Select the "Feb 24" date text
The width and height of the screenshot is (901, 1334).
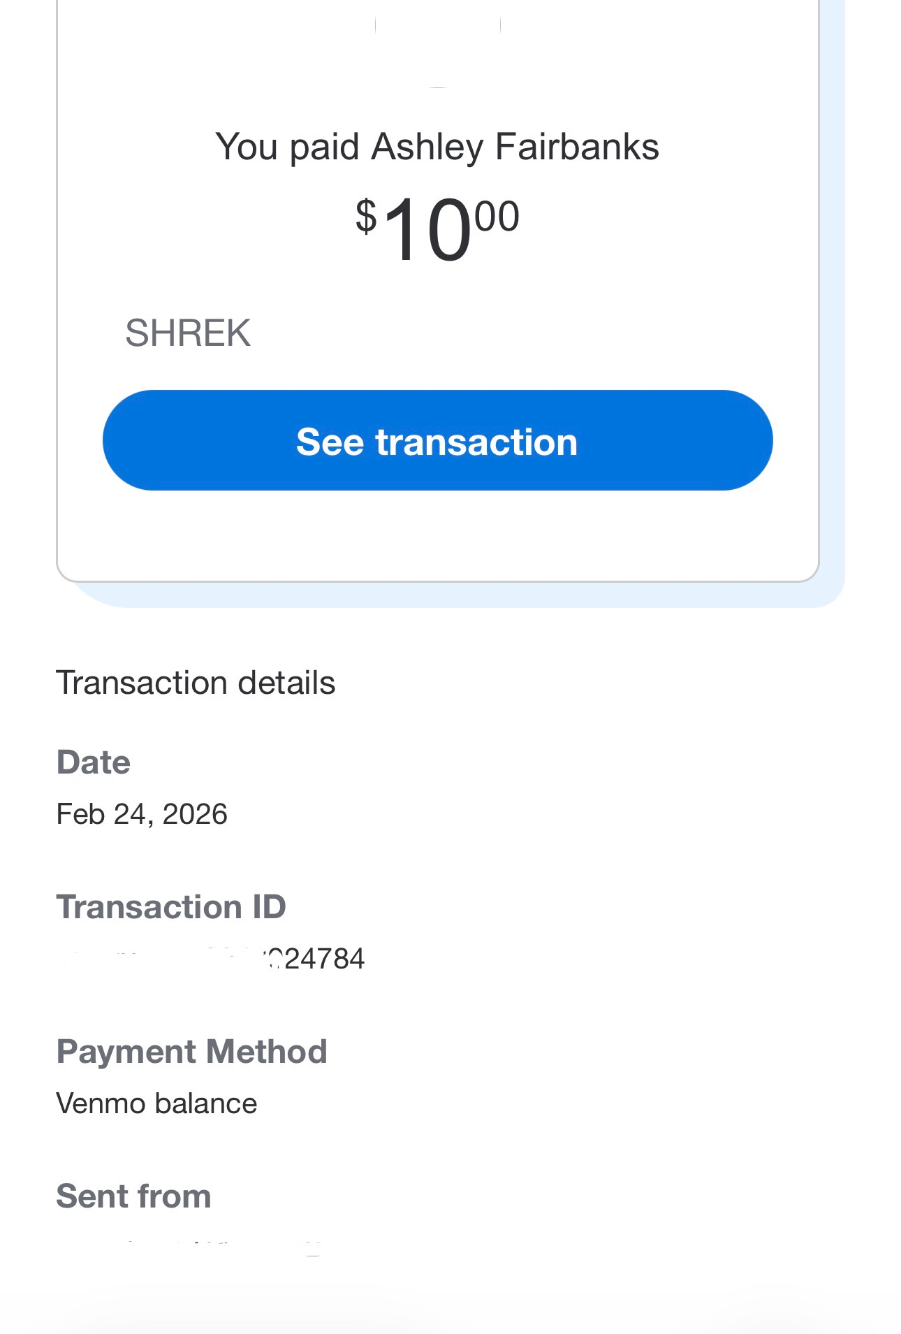tap(100, 814)
